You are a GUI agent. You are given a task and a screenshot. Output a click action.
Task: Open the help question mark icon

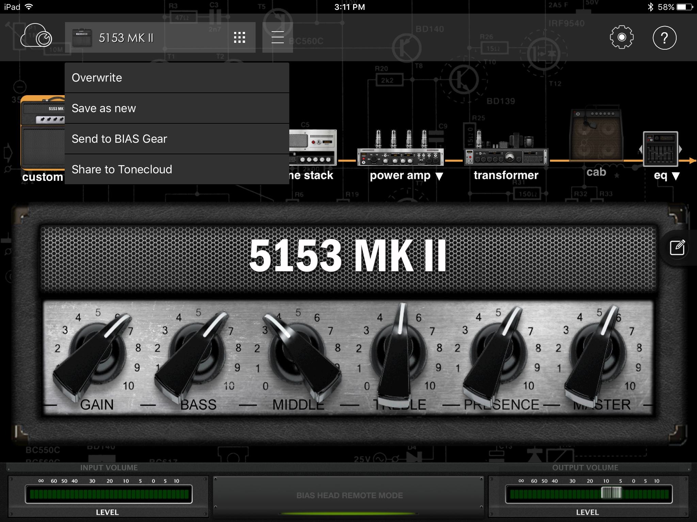coord(664,37)
